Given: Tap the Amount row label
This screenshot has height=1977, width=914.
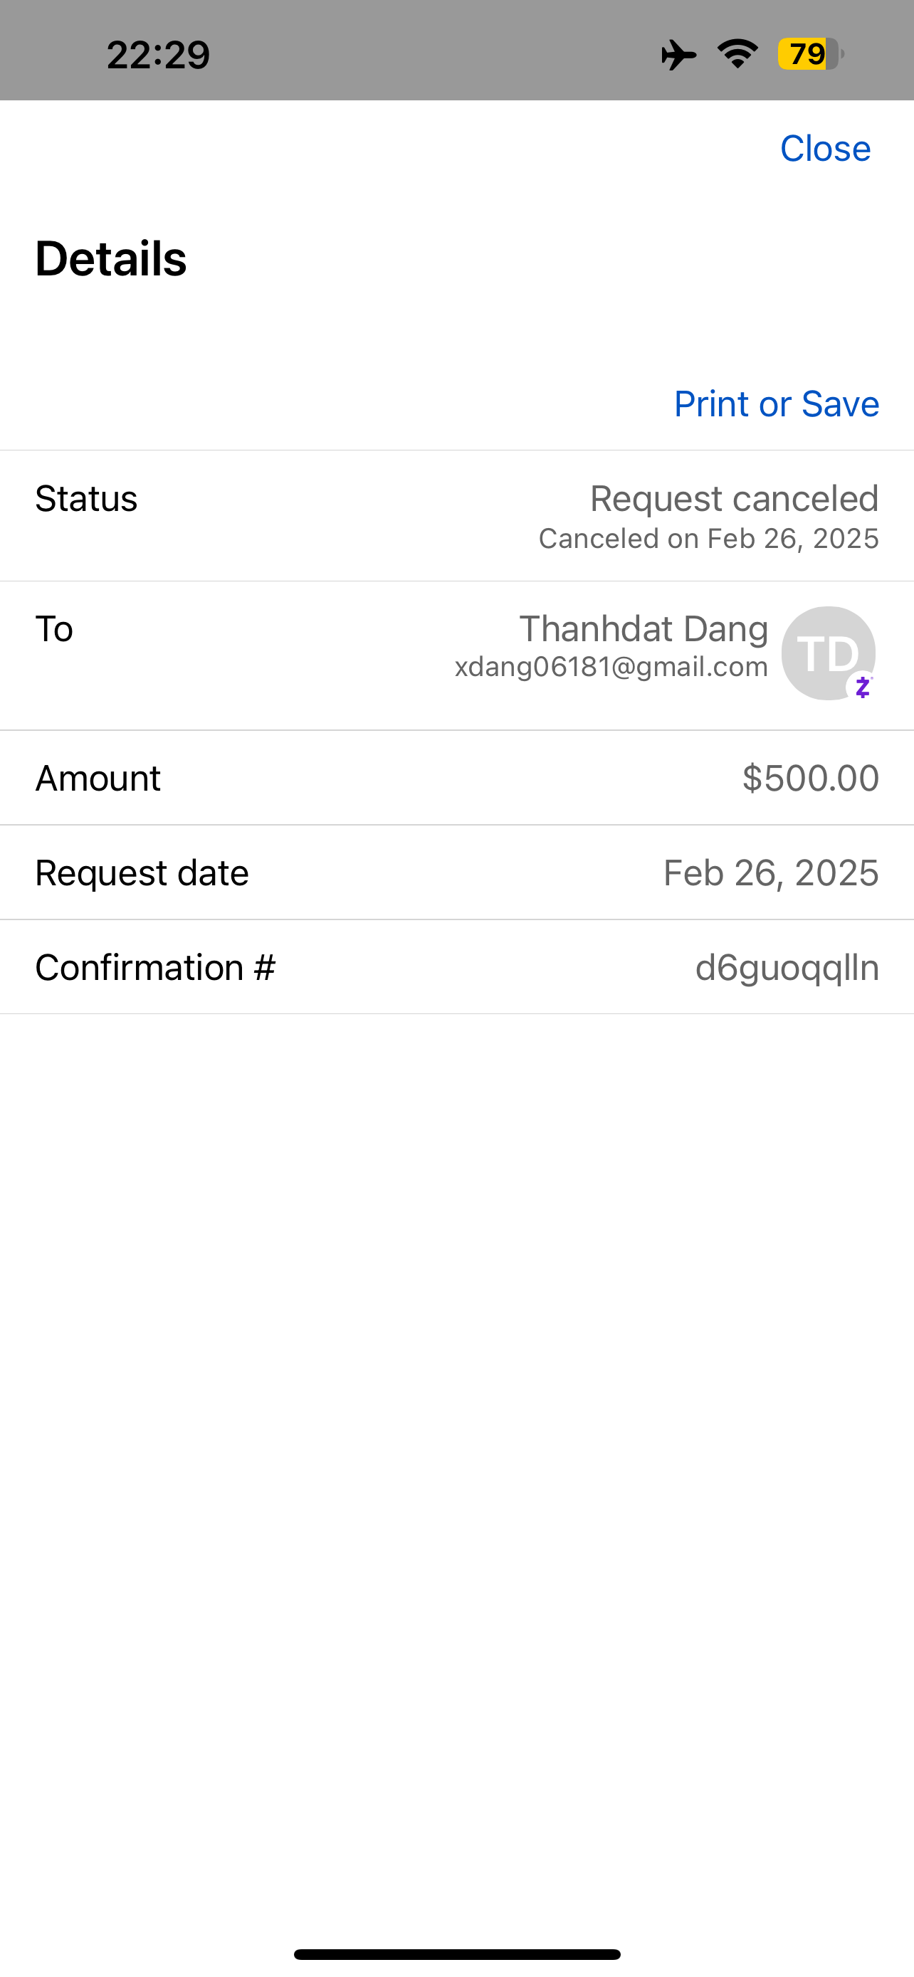Looking at the screenshot, I should (98, 777).
